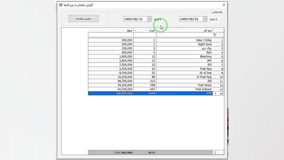Click amount cell 3,640,000
This screenshot has width=284, height=160.
111,61
